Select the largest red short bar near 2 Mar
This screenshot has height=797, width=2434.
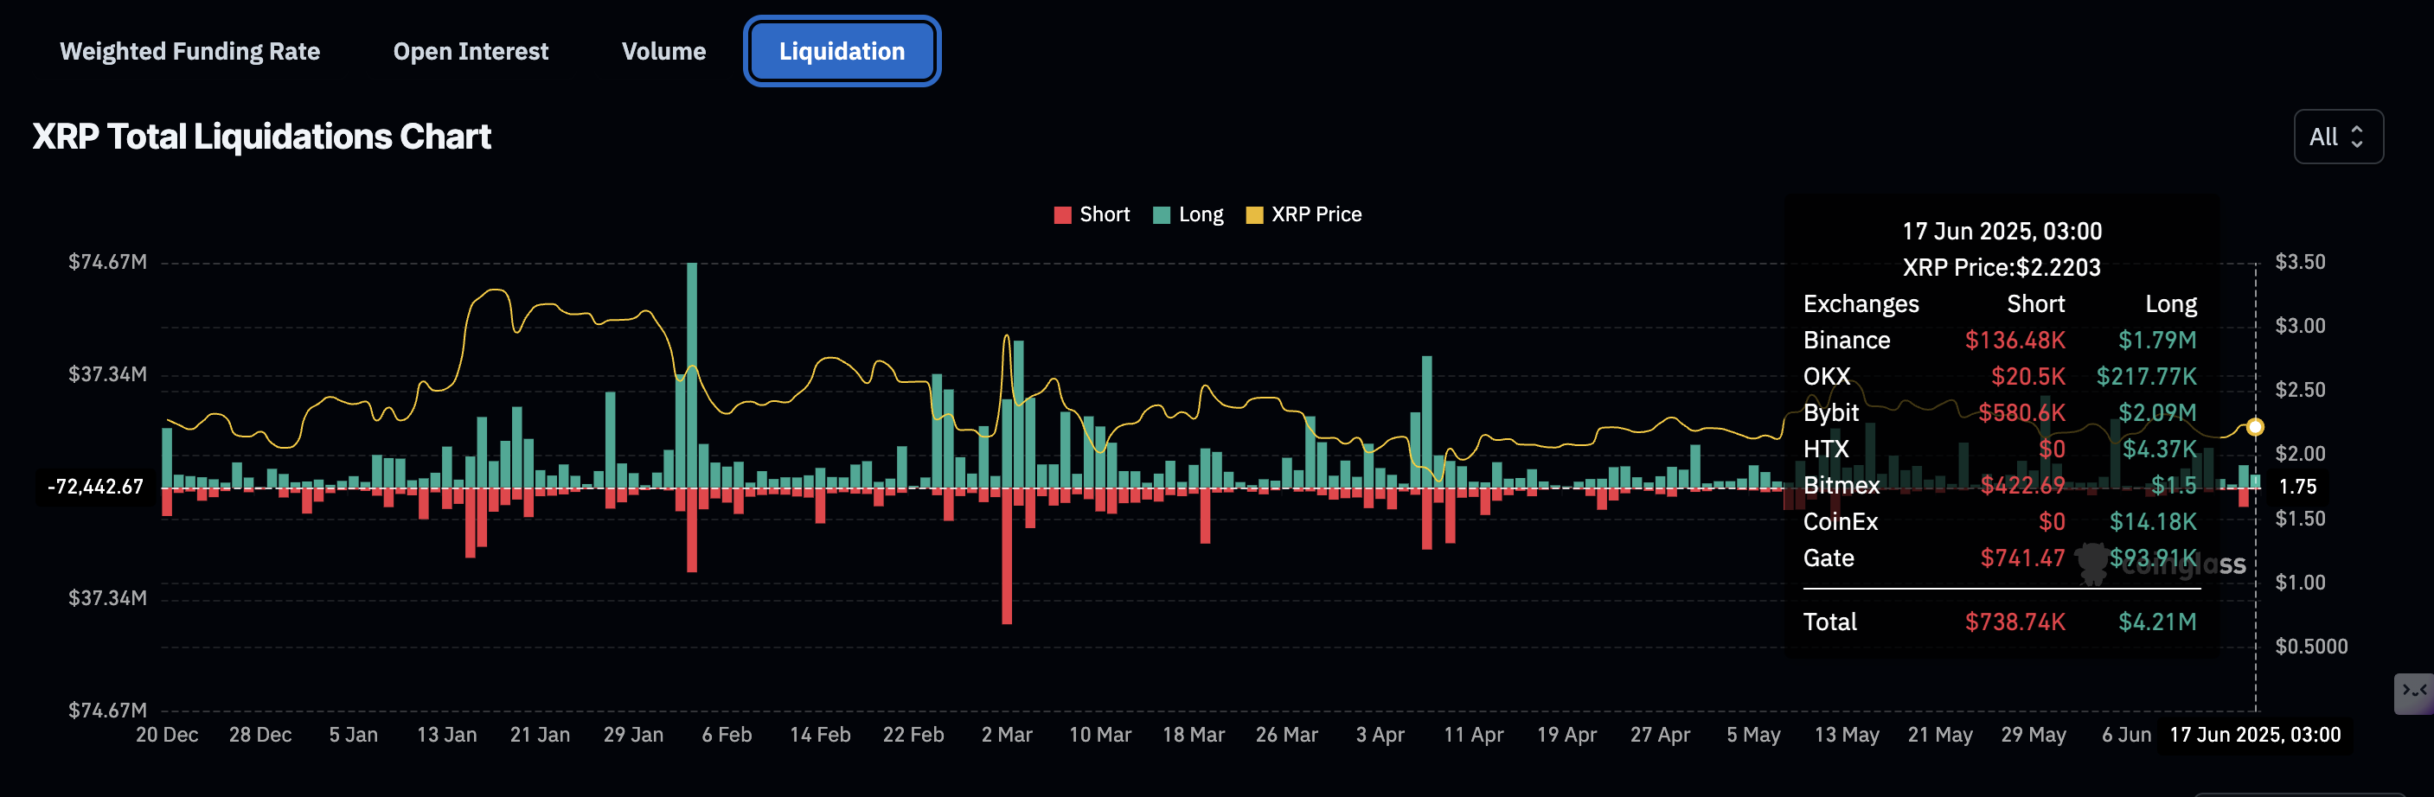point(1006,558)
